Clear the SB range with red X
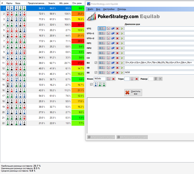Screen dimensions: 194x174 click(x=117, y=68)
